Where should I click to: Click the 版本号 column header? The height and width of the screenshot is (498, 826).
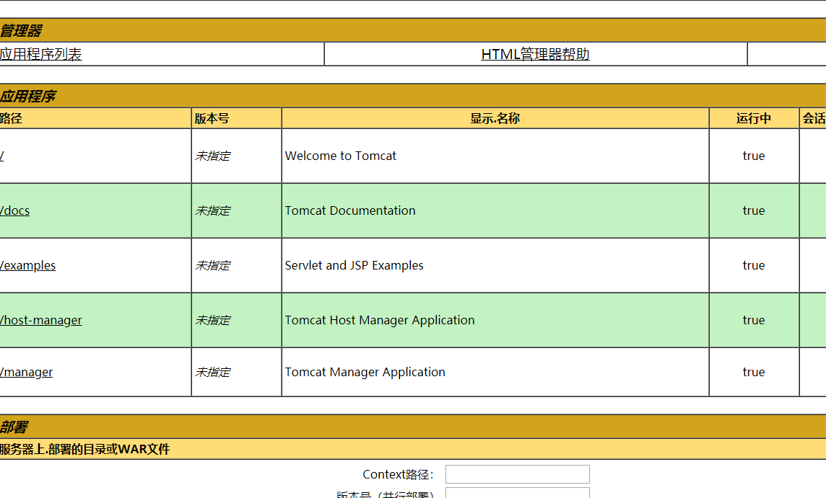[x=237, y=118]
